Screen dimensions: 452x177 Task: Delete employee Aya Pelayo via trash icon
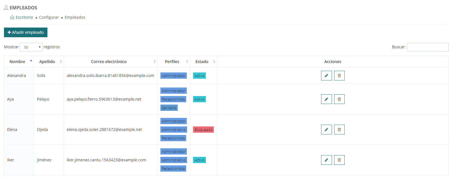tap(339, 99)
